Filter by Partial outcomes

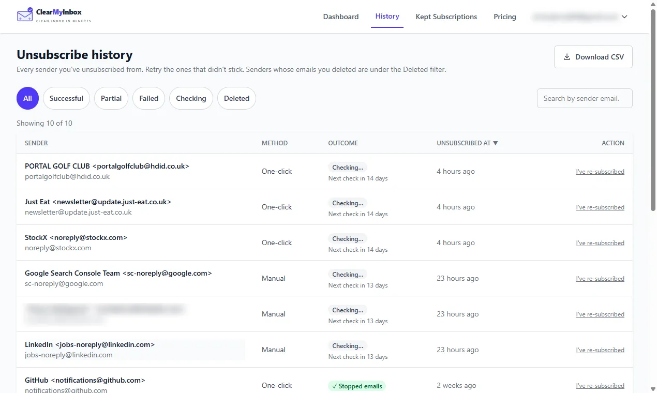[111, 98]
